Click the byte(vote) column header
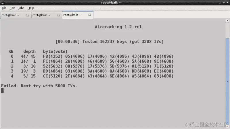 [x=55, y=51]
